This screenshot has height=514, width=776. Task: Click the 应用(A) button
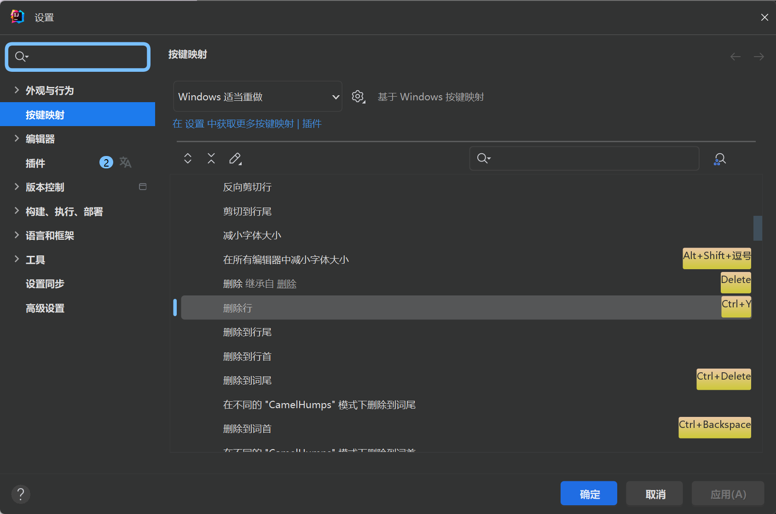tap(728, 493)
